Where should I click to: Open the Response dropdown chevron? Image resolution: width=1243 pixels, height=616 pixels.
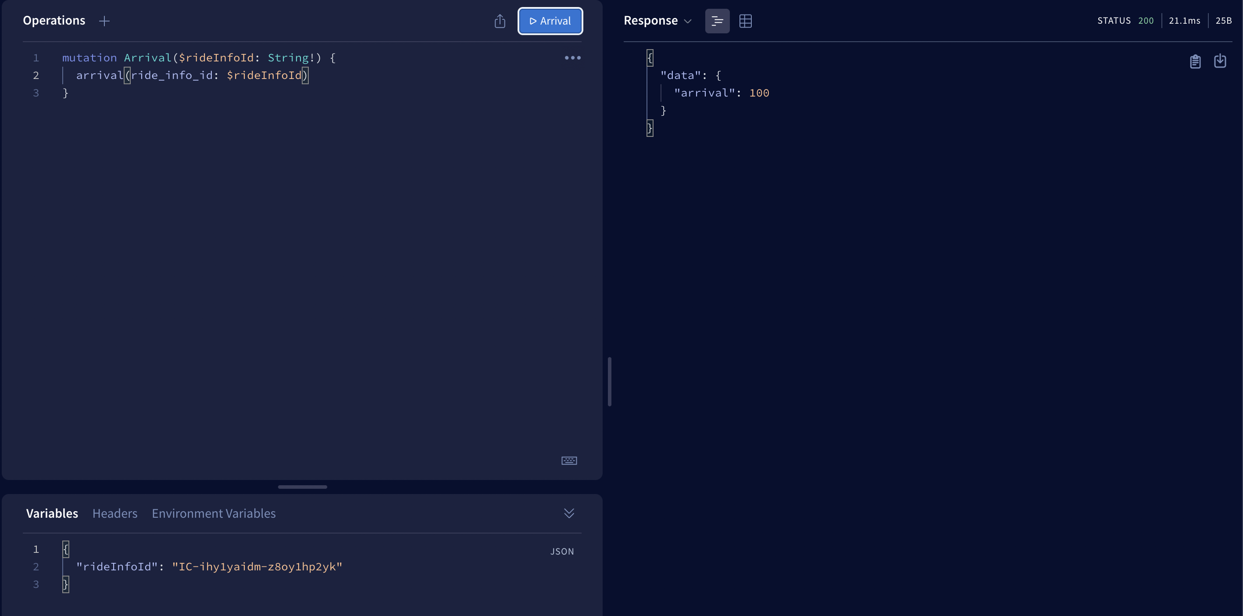pos(688,21)
